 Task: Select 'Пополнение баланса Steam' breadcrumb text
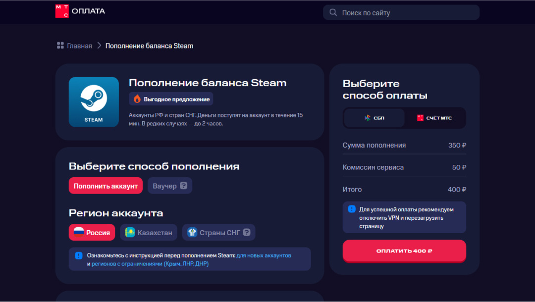point(149,46)
